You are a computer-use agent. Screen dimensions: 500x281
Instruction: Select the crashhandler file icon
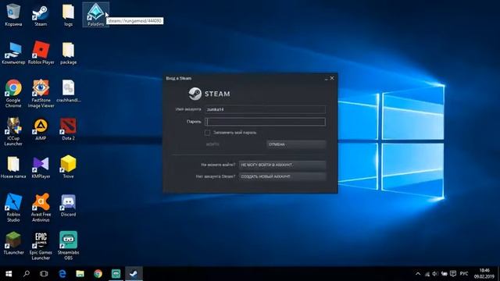click(x=68, y=91)
